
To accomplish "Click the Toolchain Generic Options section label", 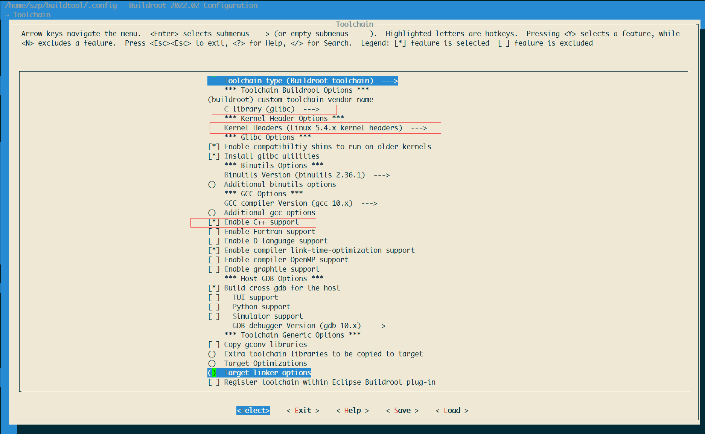I will point(292,335).
